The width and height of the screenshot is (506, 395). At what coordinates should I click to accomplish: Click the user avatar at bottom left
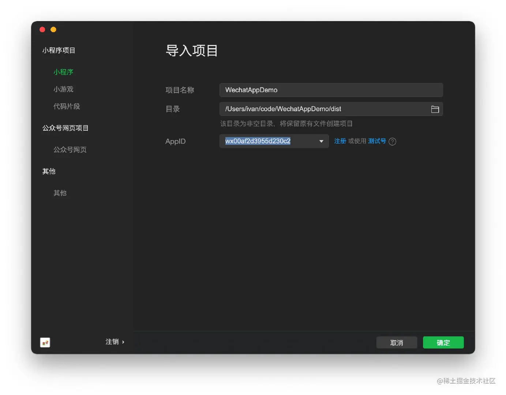tap(45, 342)
